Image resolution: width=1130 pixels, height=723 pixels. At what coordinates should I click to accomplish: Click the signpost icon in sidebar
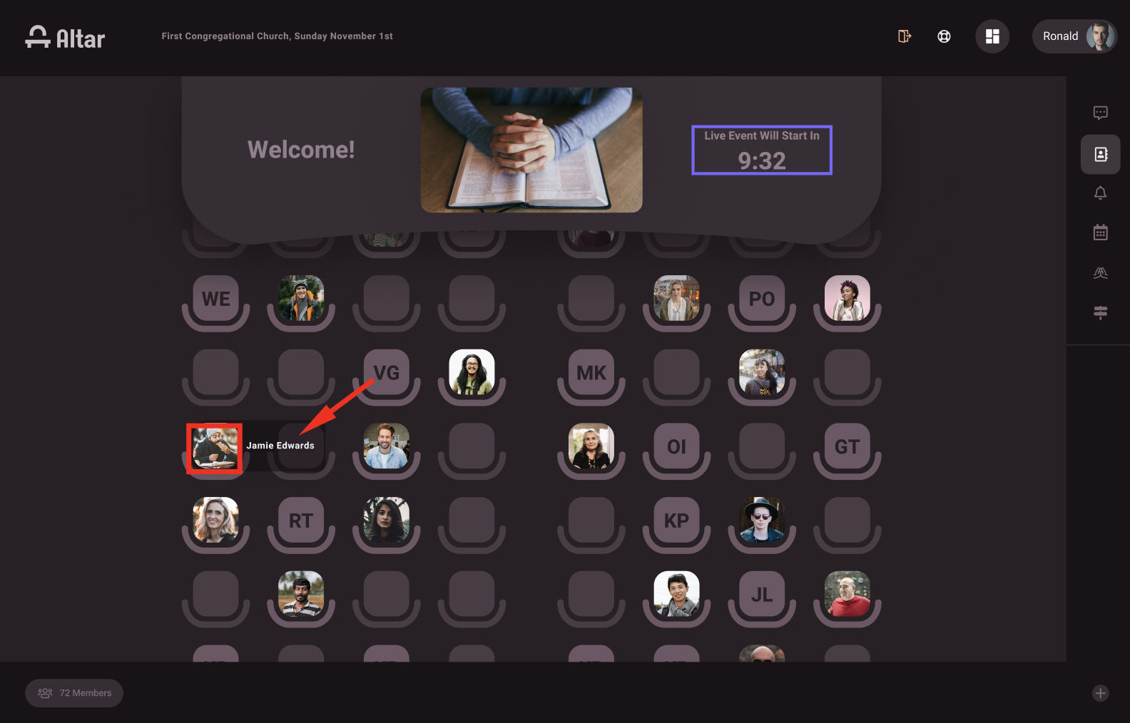[1100, 312]
